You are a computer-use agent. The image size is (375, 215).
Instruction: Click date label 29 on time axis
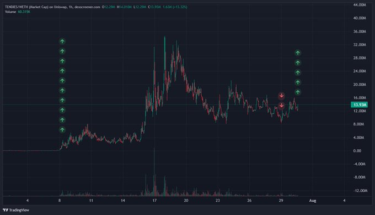pyautogui.click(x=281, y=201)
